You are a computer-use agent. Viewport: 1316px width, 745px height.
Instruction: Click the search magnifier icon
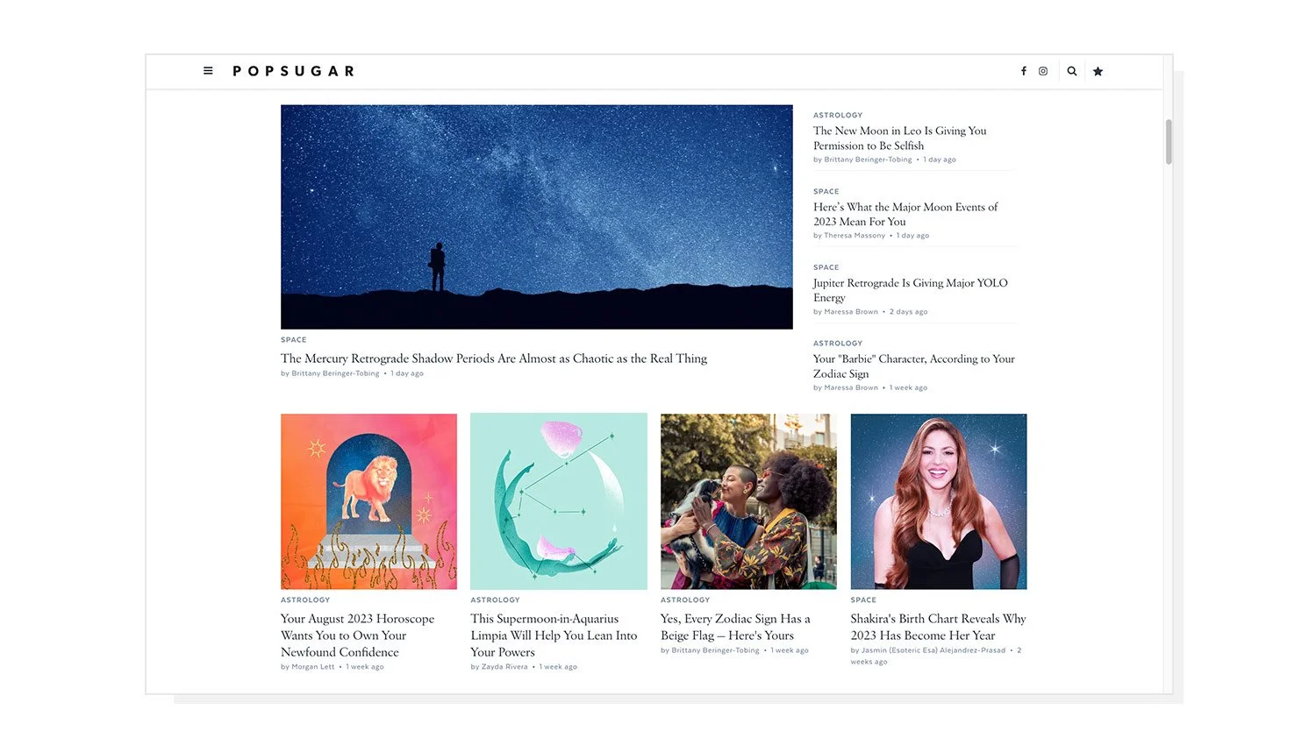pos(1072,71)
